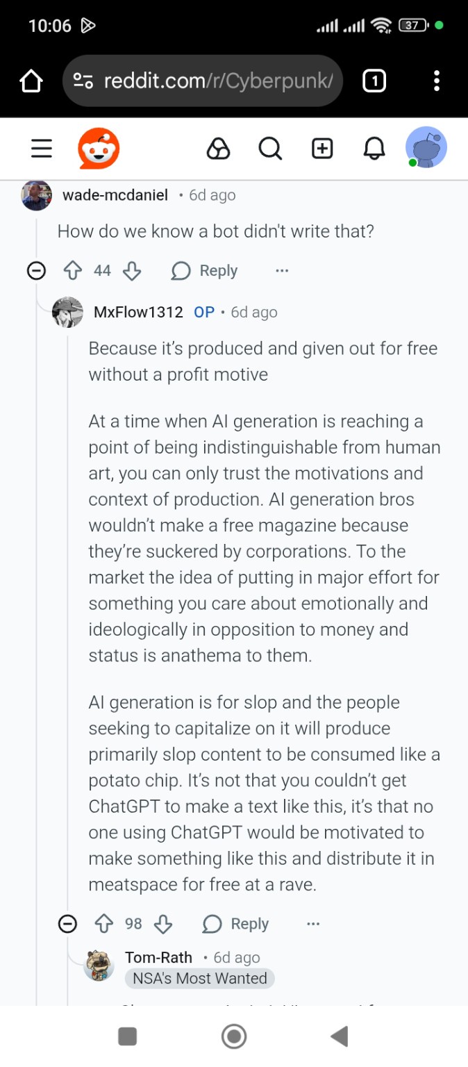Tap the create post plus icon
Viewport: 468px width, 1067px height.
tap(322, 149)
